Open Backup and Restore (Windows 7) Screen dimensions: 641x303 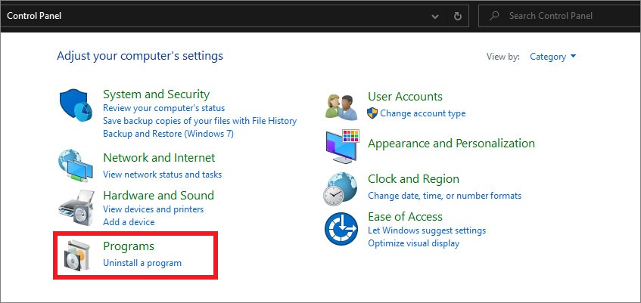tap(168, 134)
